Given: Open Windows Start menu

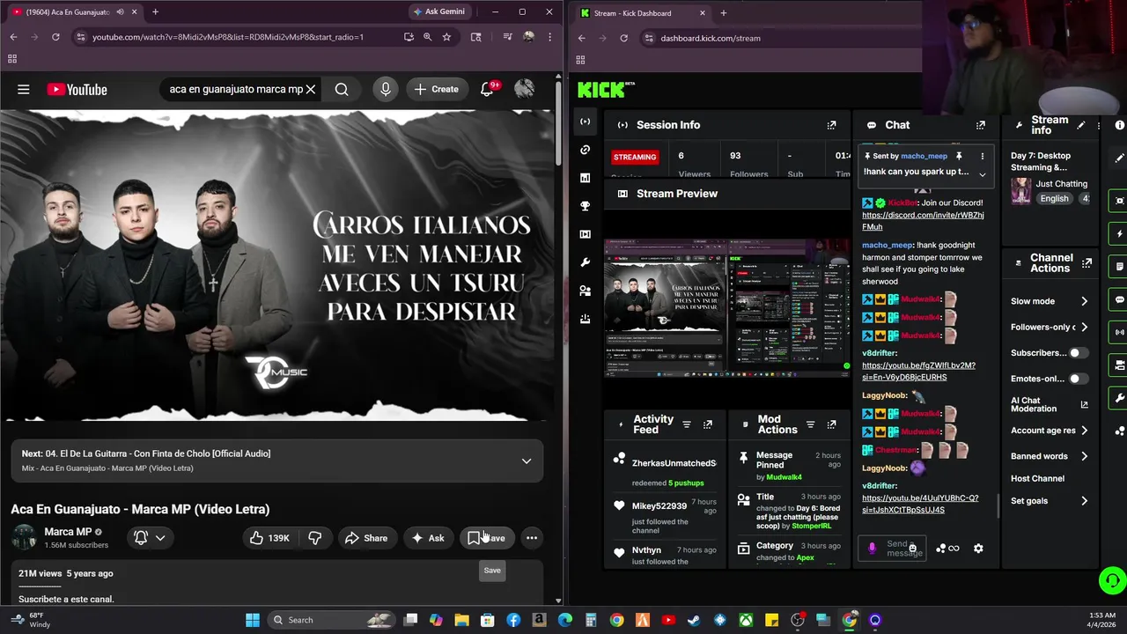Looking at the screenshot, I should coord(253,620).
